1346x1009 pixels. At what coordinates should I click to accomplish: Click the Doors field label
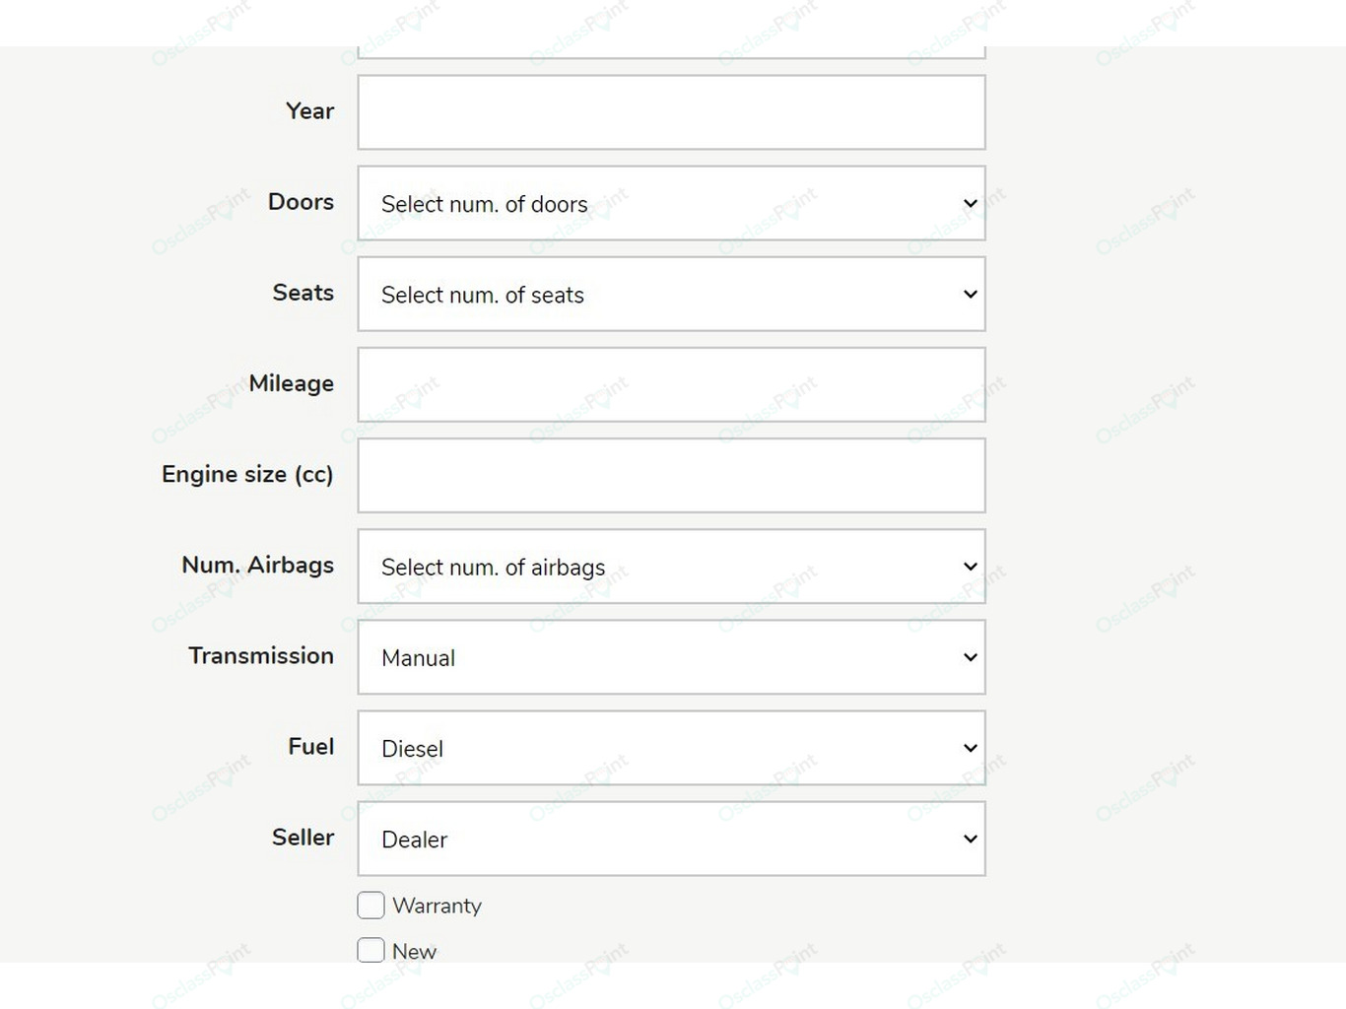(x=301, y=201)
